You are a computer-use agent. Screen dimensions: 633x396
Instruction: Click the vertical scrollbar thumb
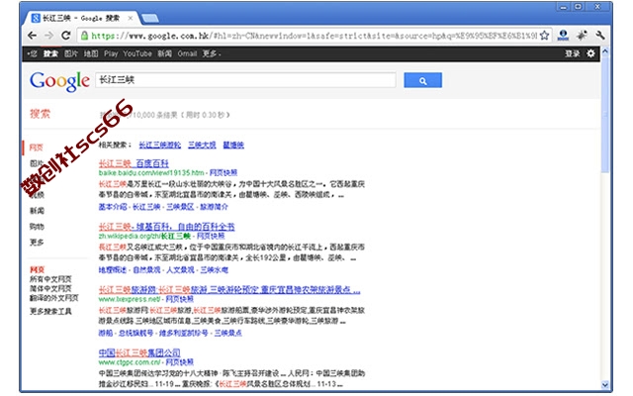604,115
